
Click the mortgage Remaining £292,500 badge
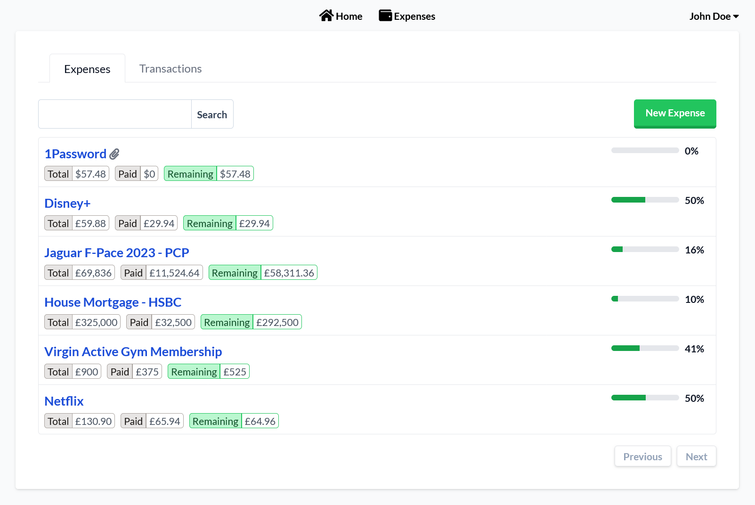(x=251, y=322)
